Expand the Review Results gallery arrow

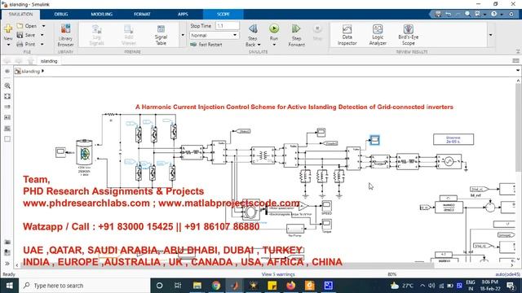pyautogui.click(x=491, y=35)
